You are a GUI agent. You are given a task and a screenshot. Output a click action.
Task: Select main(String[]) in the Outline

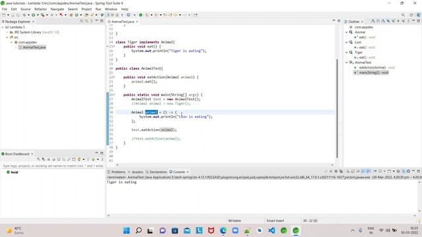click(x=371, y=72)
